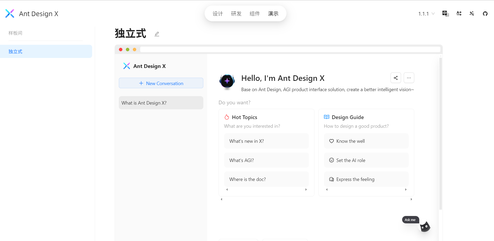This screenshot has height=241, width=494.
Task: Click the 'Hello, I'm Ant Design X' heading
Action: (283, 78)
